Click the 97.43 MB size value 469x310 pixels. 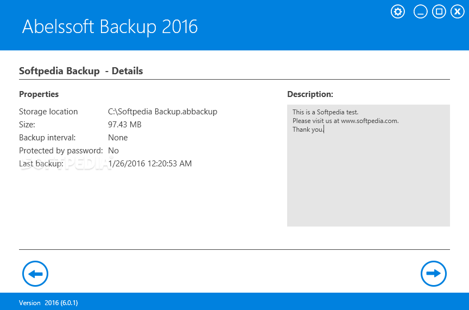click(124, 125)
